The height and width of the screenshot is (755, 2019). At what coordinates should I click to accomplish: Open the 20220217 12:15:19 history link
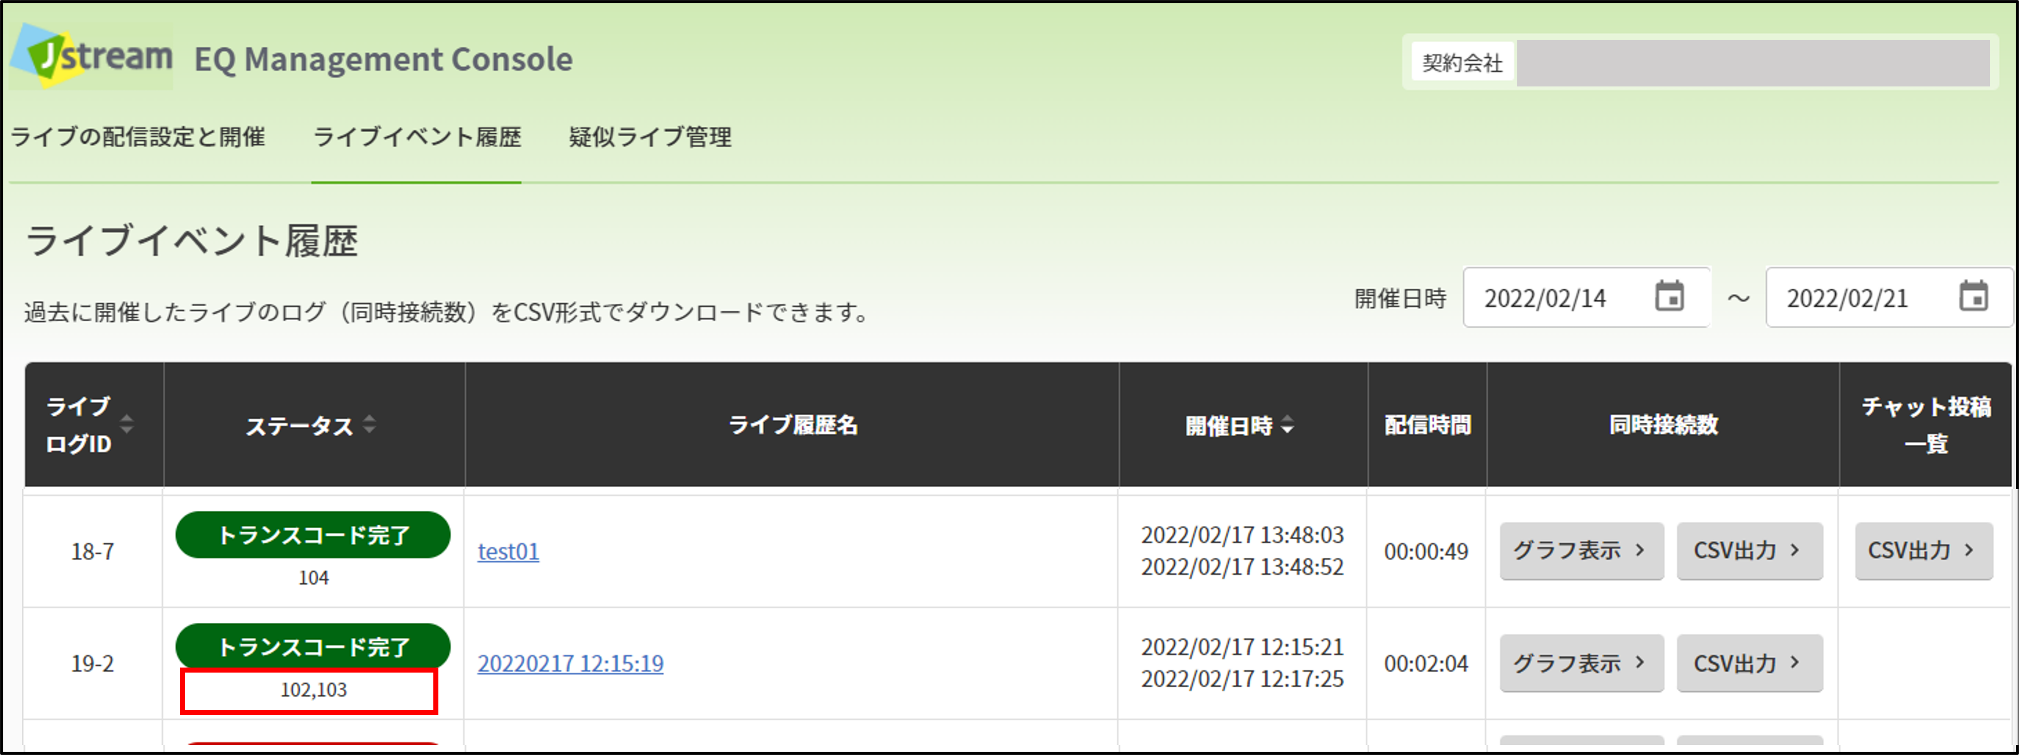[571, 664]
